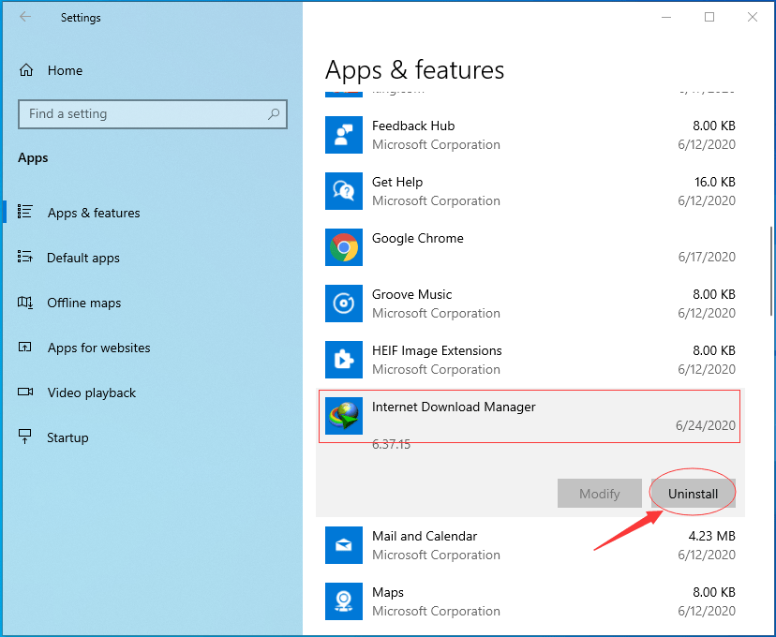Click the search magnifier icon
Screen dimensions: 776x637
[x=273, y=114]
